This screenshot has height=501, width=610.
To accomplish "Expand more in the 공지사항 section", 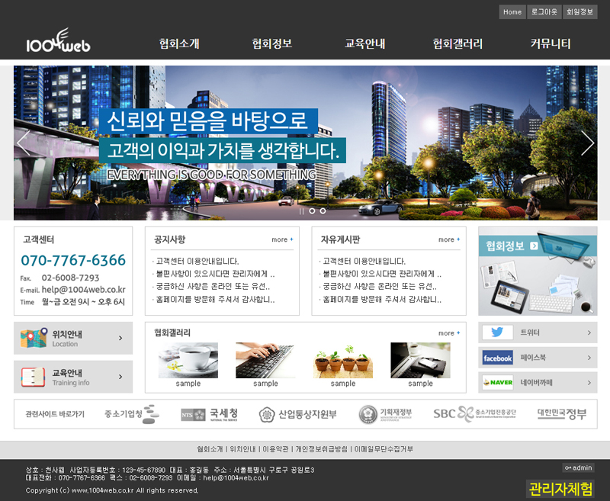I will coord(282,239).
